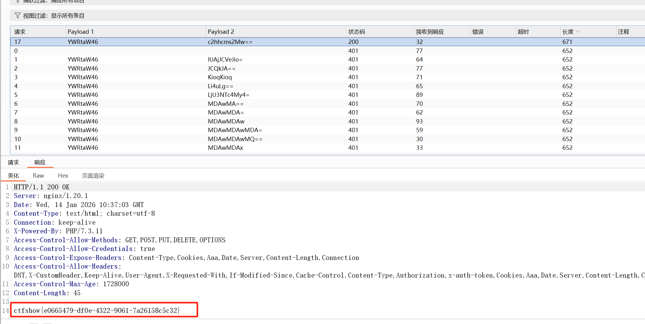Select the 页面渲染 view tab
645x324 pixels.
[93, 176]
